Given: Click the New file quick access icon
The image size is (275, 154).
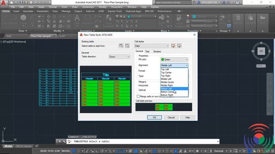Looking at the screenshot, I should (12, 3).
